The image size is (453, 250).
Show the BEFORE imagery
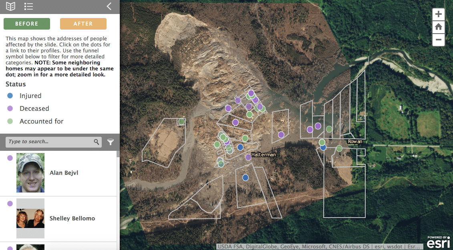pyautogui.click(x=26, y=24)
